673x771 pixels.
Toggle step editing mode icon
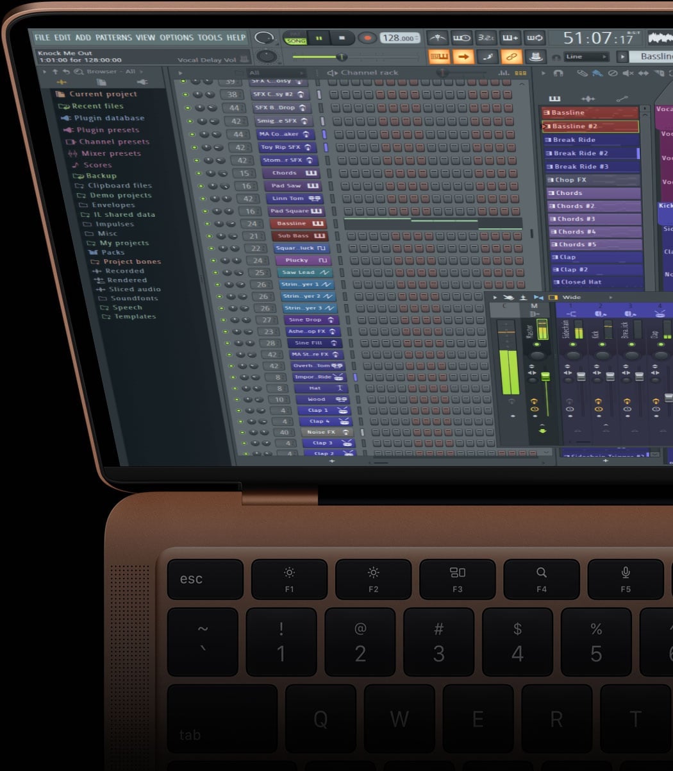pyautogui.click(x=486, y=56)
